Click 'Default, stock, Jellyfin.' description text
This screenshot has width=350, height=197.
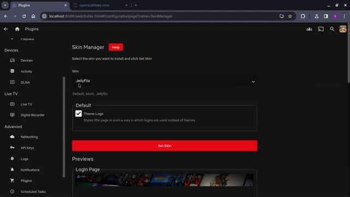(90, 94)
